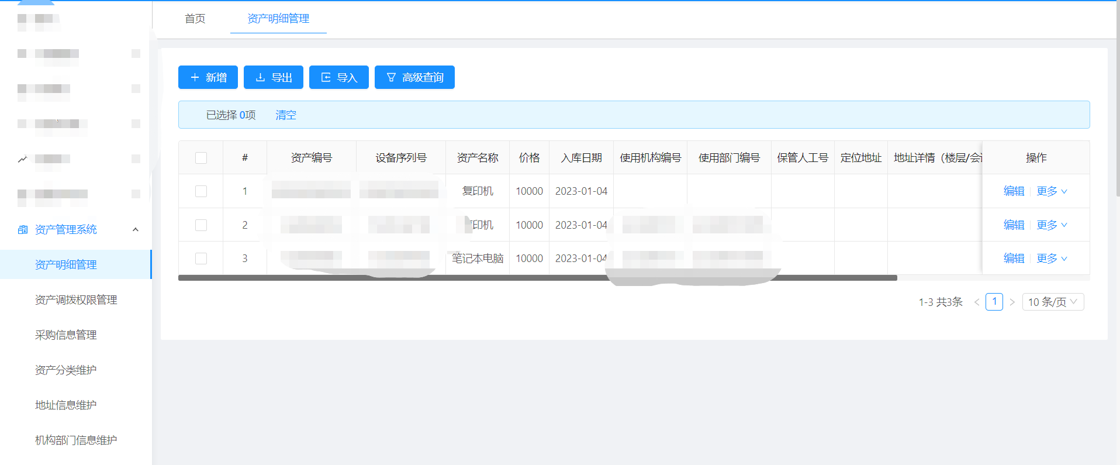Edit row 3 笔记本电脑 record

tap(1014, 259)
